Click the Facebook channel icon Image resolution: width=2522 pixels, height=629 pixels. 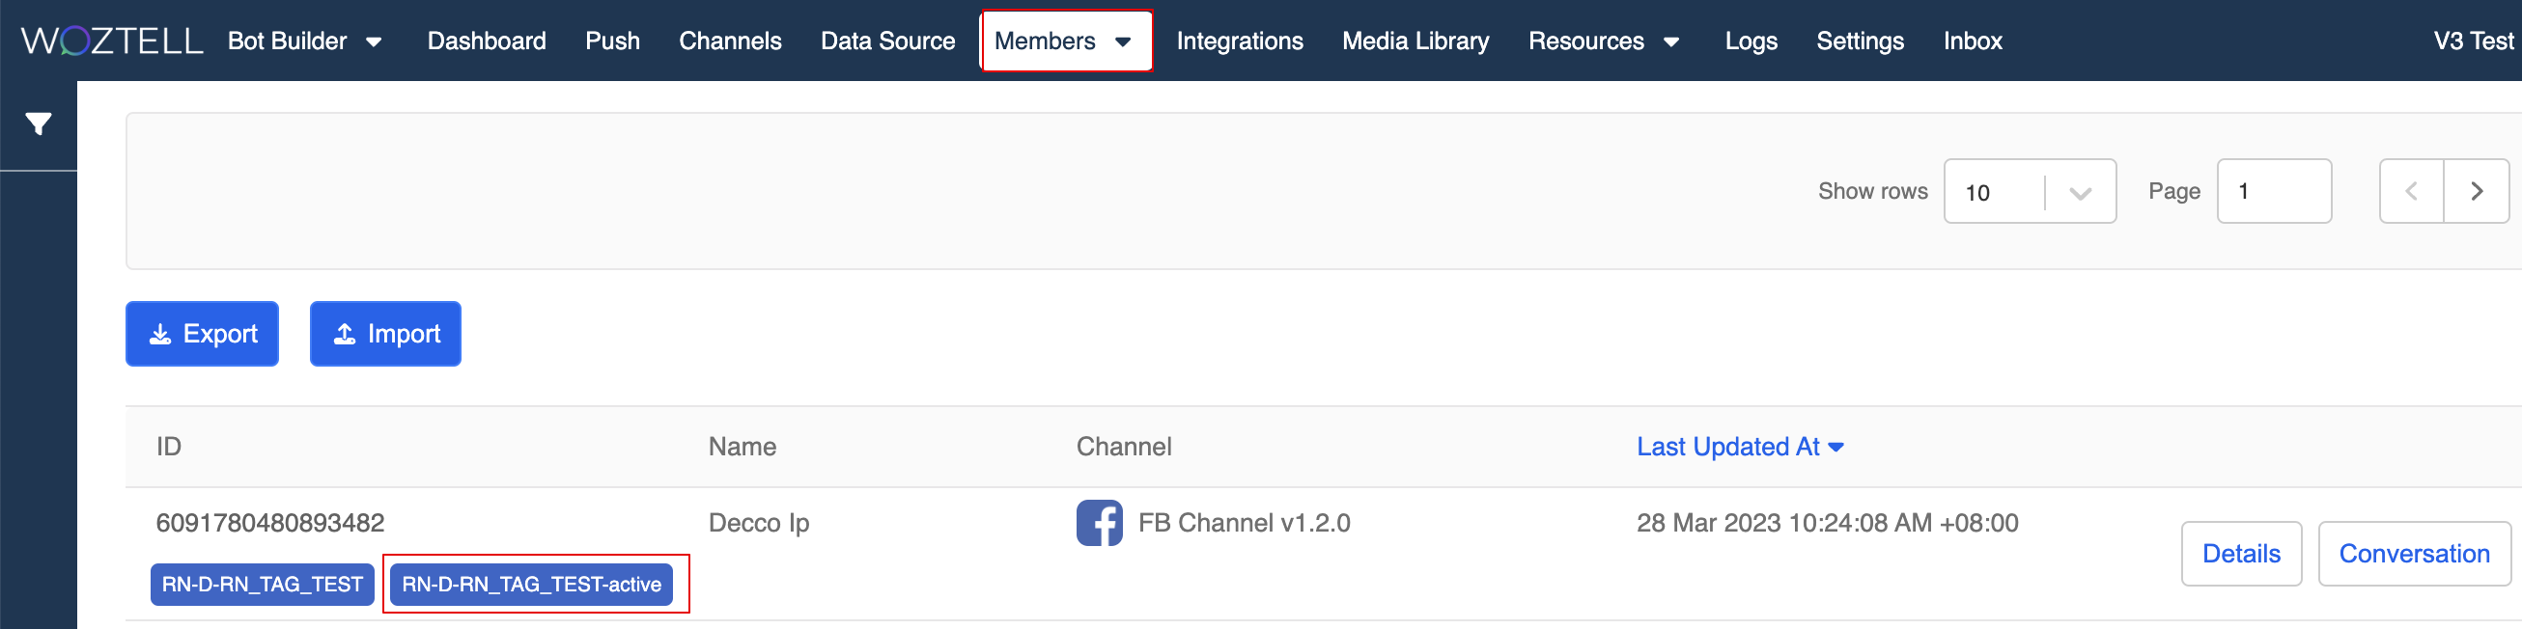1099,523
